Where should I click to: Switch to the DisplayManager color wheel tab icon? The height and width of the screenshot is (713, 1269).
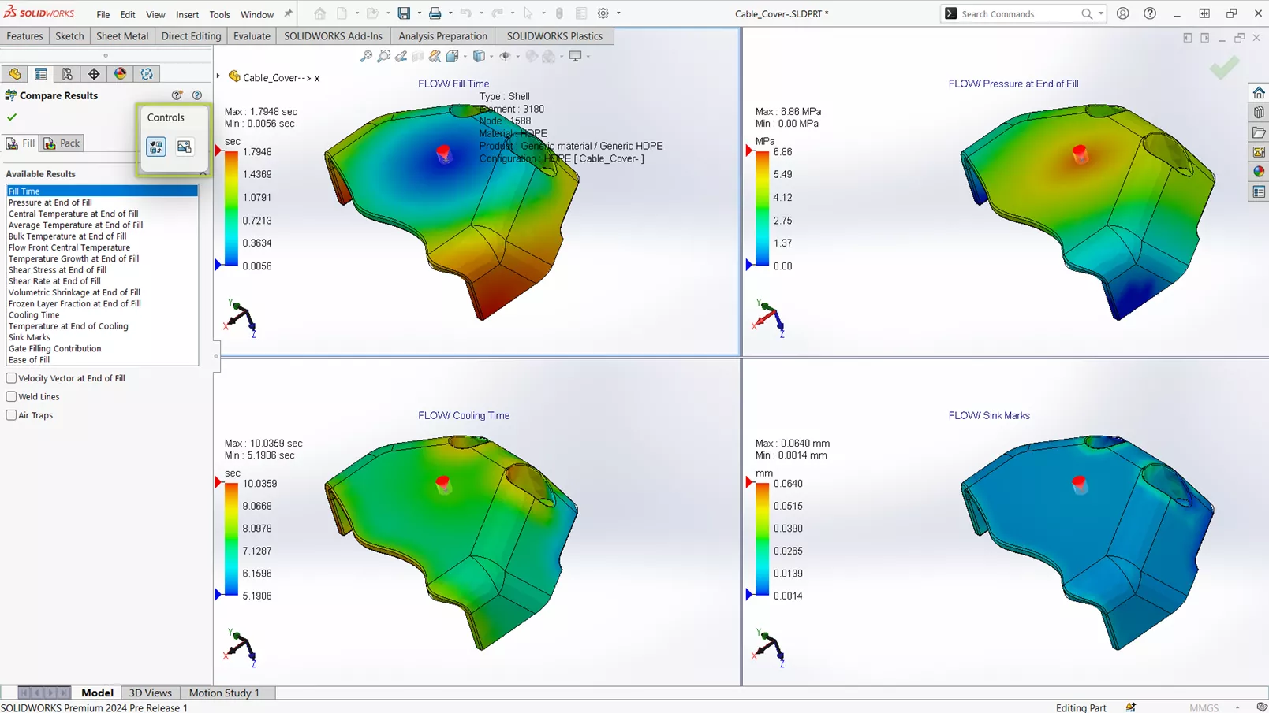click(x=121, y=73)
